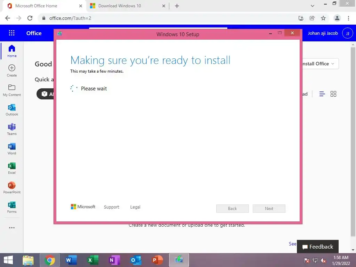Click Back button in Windows 10 Setup
356x267 pixels.
pyautogui.click(x=233, y=209)
